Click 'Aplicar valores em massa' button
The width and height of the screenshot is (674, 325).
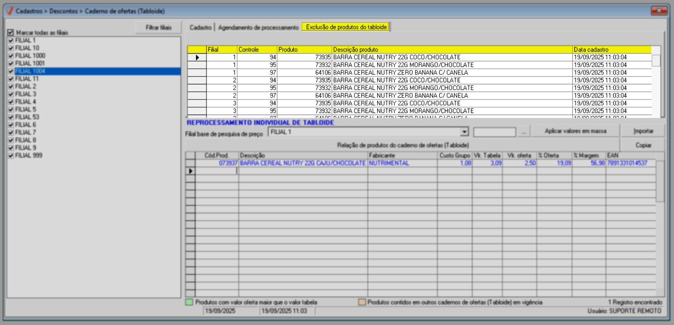[575, 131]
